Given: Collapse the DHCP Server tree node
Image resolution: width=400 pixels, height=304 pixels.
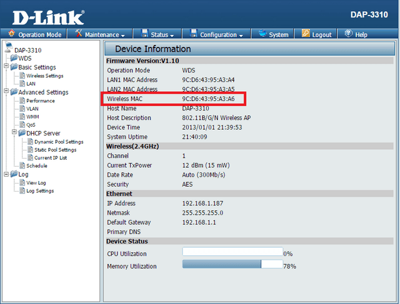Looking at the screenshot, I should pos(14,132).
